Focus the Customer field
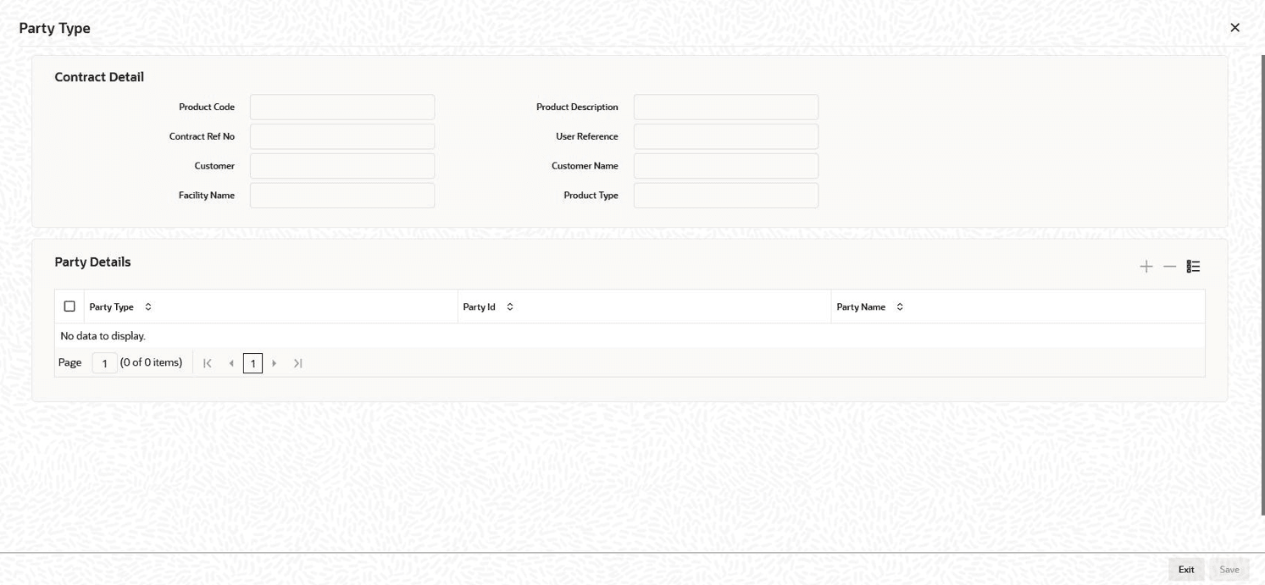The height and width of the screenshot is (585, 1265). (342, 166)
